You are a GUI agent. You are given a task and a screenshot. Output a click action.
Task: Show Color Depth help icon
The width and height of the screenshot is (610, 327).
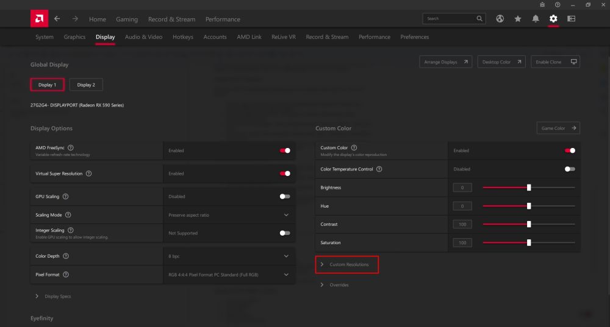coord(66,256)
